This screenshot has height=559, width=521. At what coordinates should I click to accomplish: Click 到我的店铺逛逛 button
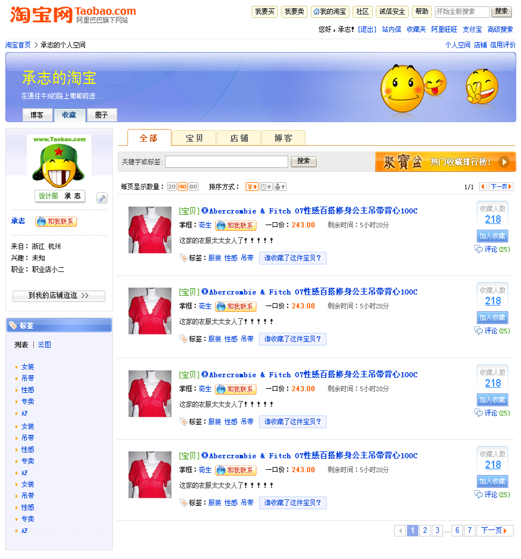[59, 296]
